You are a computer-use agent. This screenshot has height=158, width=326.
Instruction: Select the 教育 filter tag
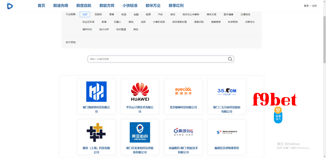point(104,22)
